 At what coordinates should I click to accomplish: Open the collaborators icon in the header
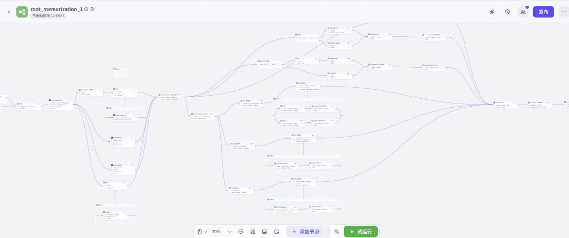tap(523, 12)
